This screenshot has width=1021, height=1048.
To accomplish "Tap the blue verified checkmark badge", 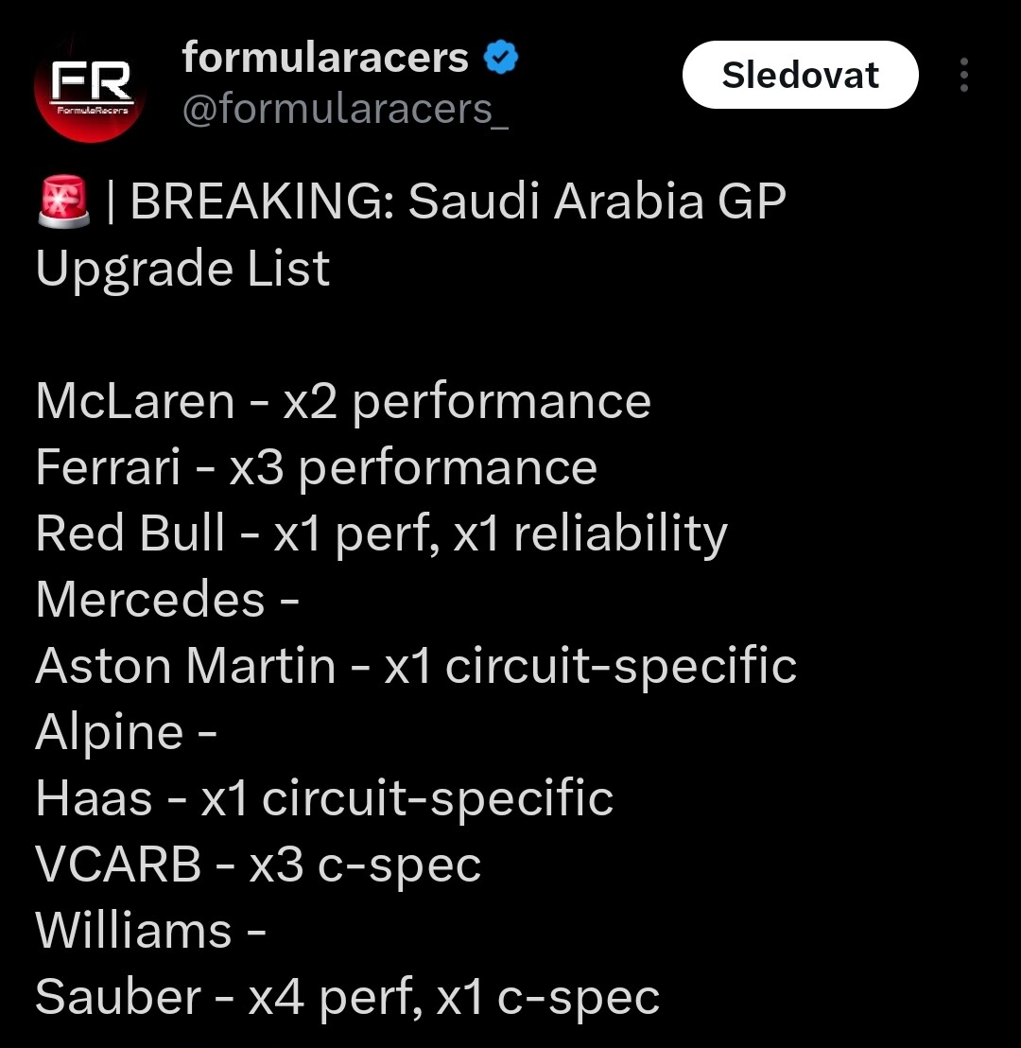I will 500,57.
